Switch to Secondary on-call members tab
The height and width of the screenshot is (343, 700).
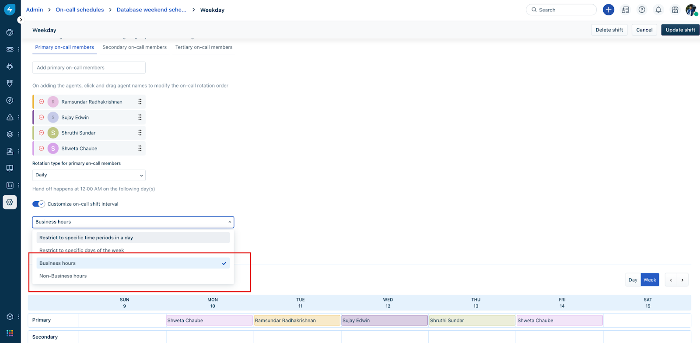pyautogui.click(x=135, y=47)
